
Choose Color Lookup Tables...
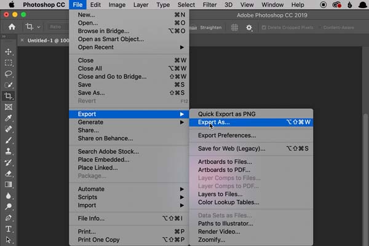tap(251, 202)
